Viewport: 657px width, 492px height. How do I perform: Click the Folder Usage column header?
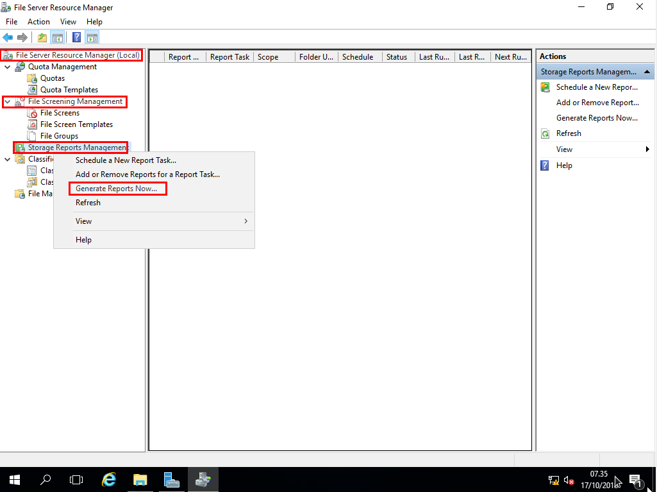[317, 57]
